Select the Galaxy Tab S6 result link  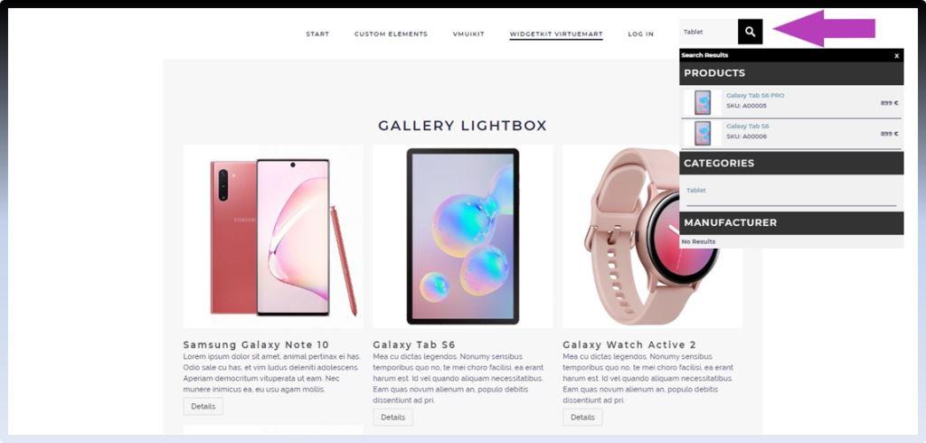click(x=747, y=126)
